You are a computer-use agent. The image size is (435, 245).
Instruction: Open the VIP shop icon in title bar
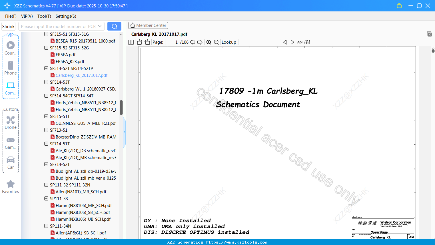[x=399, y=6]
